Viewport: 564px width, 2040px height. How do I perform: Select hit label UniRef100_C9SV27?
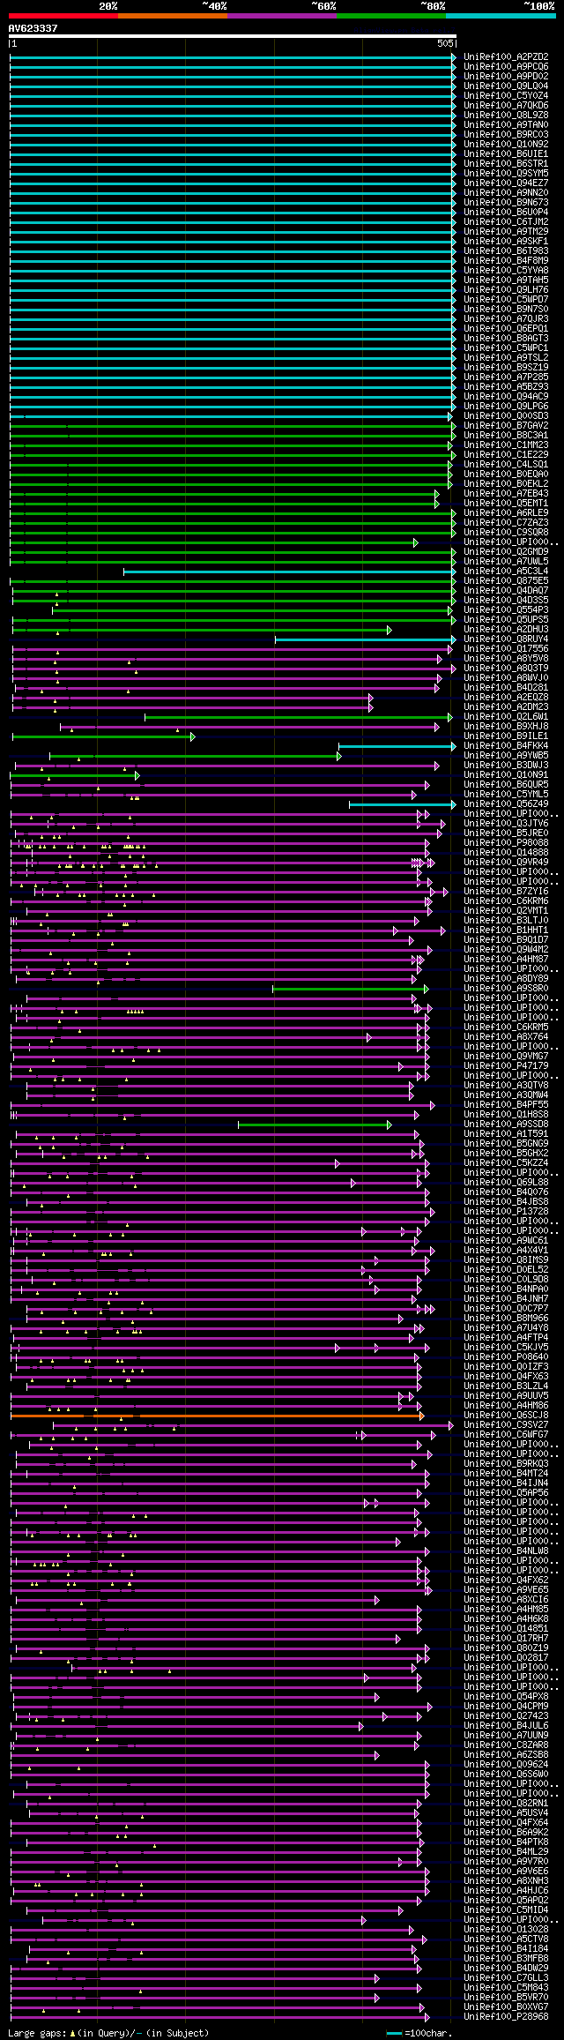[x=506, y=1424]
